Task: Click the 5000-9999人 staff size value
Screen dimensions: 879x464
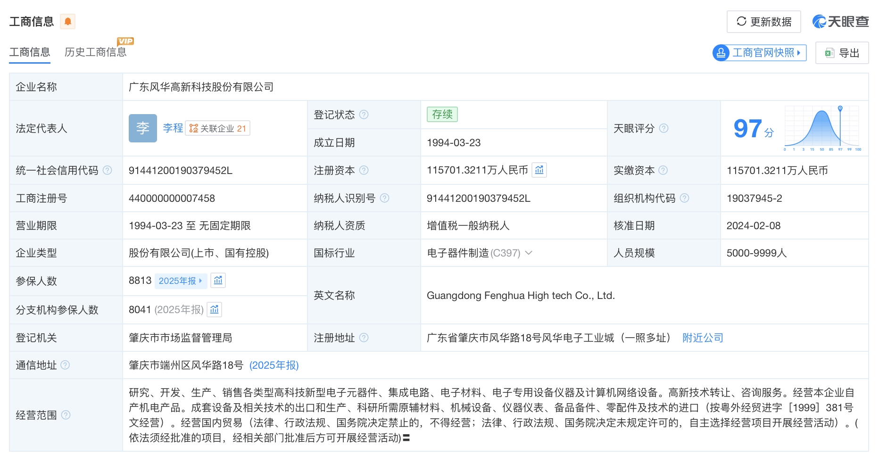Action: point(757,253)
